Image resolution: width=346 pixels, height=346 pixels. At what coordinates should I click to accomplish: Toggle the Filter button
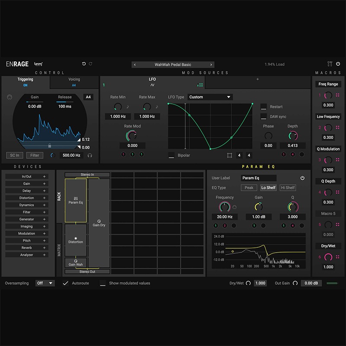[35, 155]
